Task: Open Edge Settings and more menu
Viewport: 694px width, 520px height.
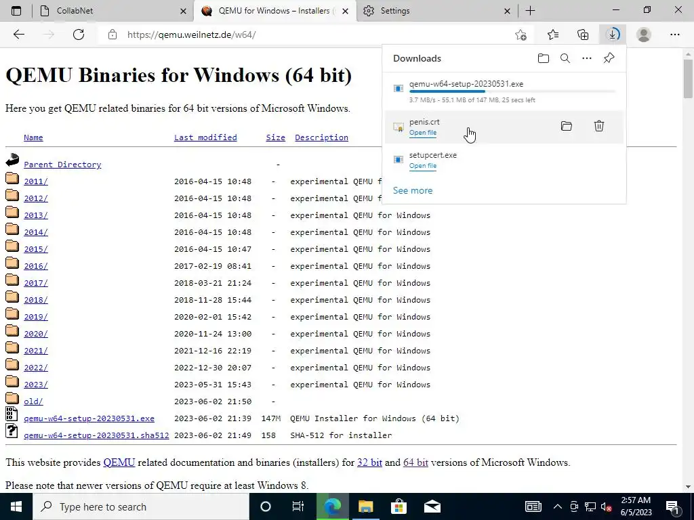Action: (x=674, y=35)
